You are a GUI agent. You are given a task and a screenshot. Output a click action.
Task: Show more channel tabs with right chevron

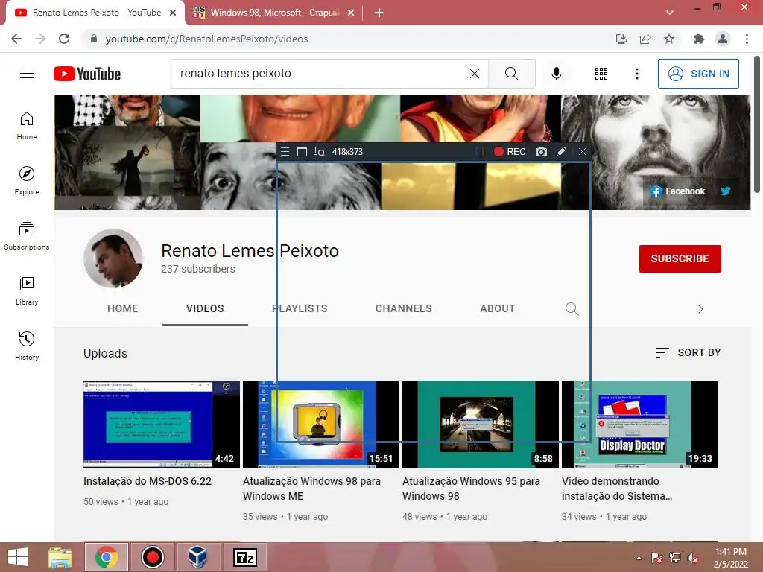click(x=700, y=309)
